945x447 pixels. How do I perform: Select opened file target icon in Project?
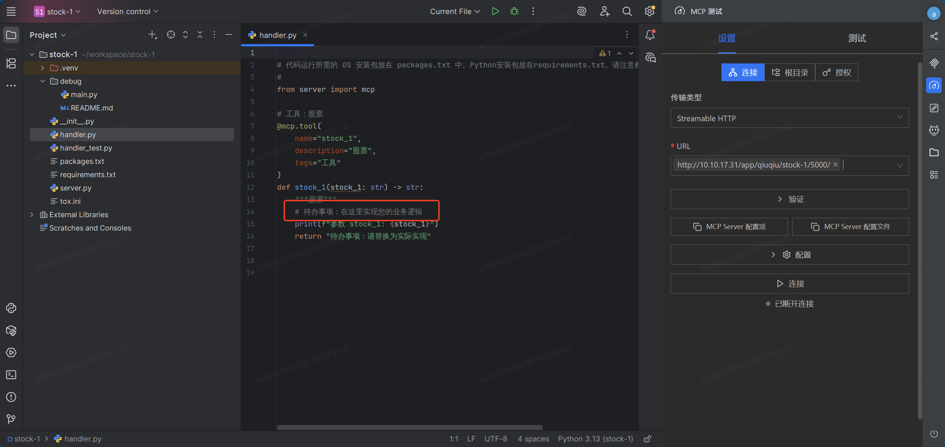tap(171, 35)
